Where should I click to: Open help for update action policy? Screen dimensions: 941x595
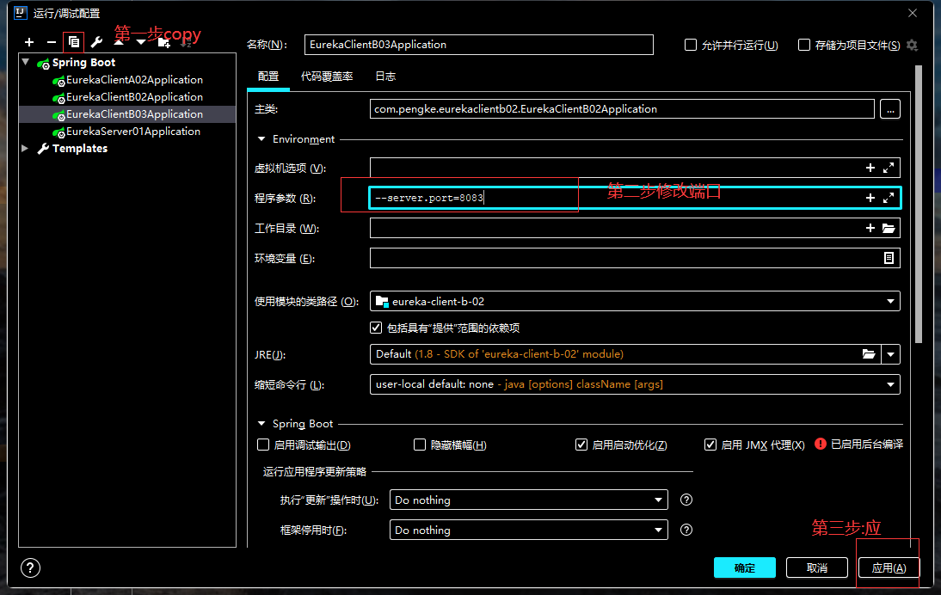(686, 500)
